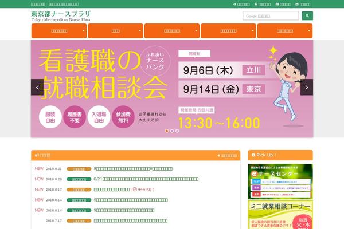Open the news item dated 2018.8.20
The width and height of the screenshot is (344, 229).
click(146, 179)
